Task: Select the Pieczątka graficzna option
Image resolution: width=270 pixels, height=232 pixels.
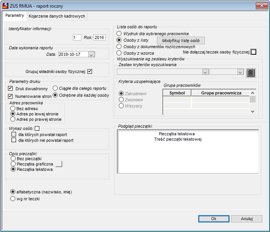Action: pos(13,164)
